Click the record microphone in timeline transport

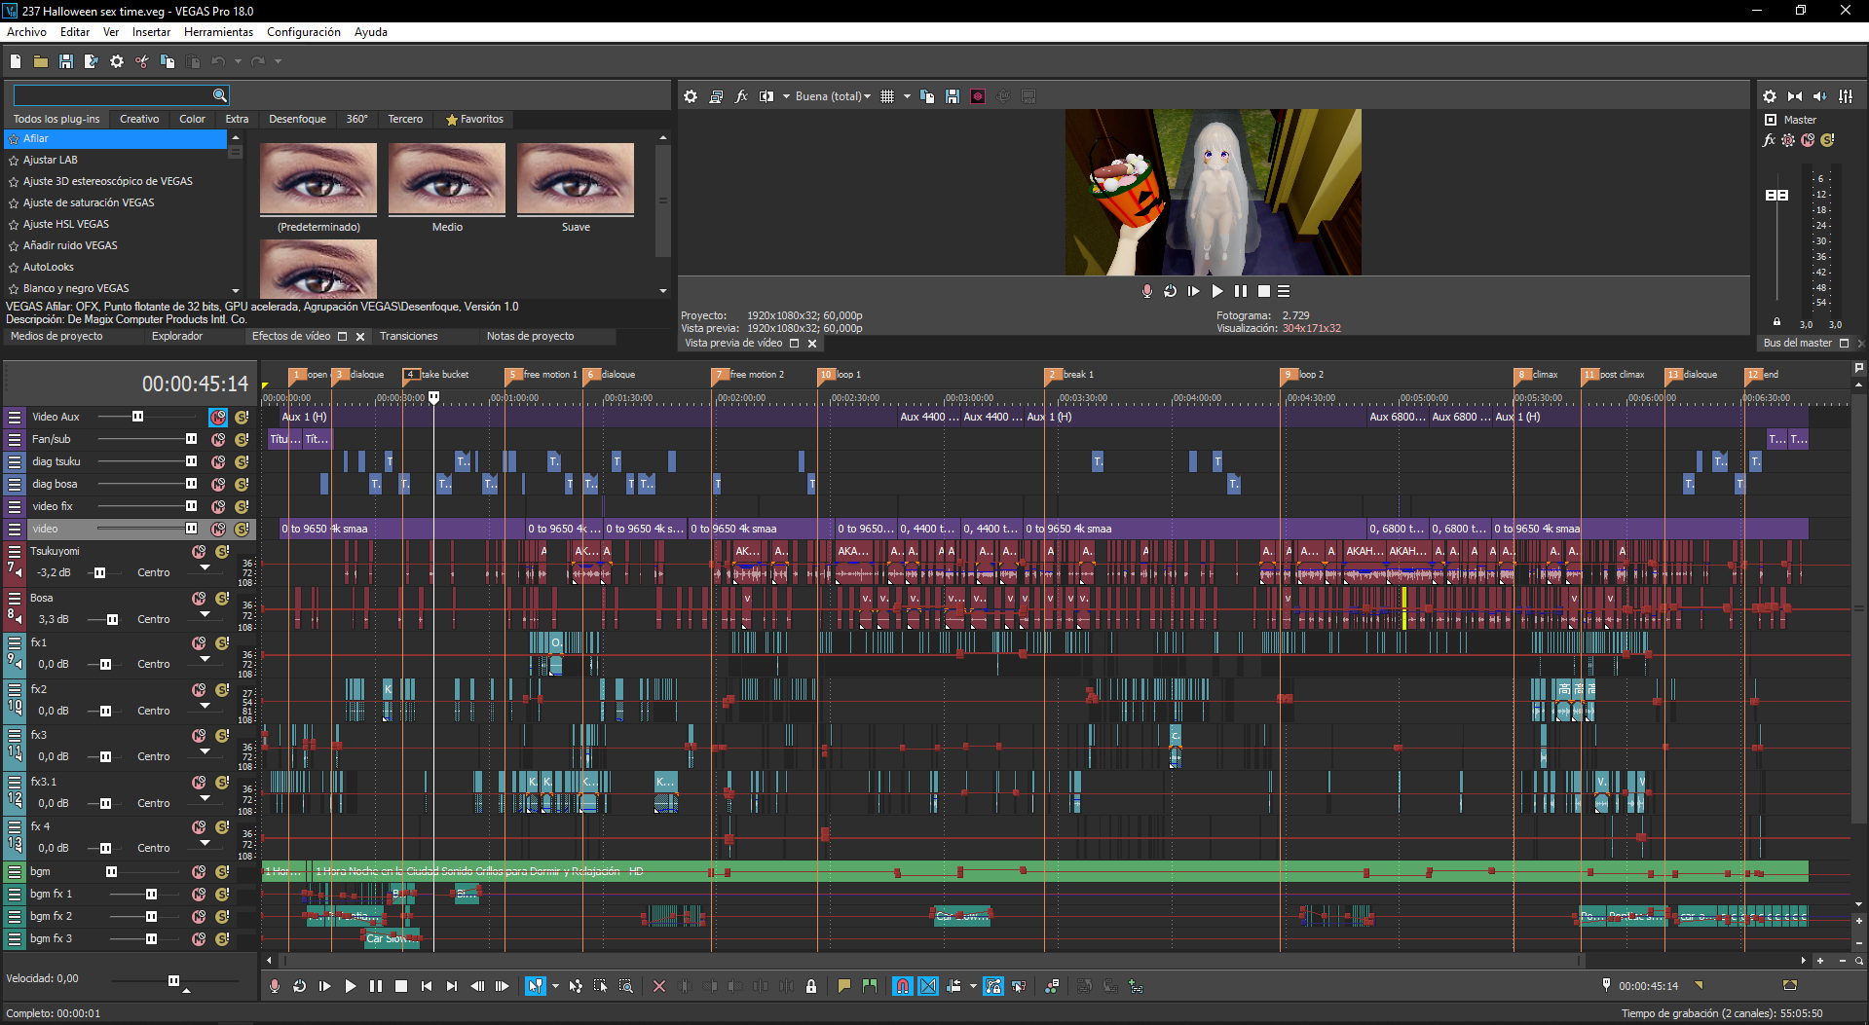pos(275,986)
